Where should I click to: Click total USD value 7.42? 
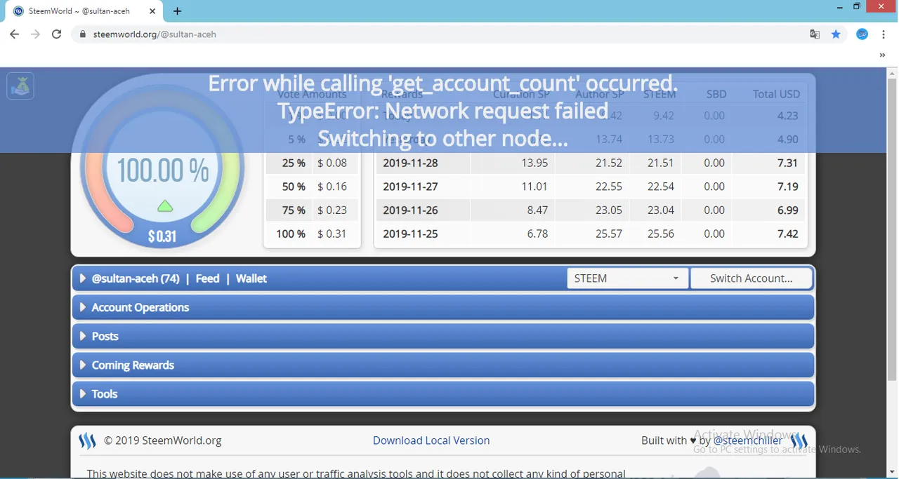pyautogui.click(x=787, y=234)
